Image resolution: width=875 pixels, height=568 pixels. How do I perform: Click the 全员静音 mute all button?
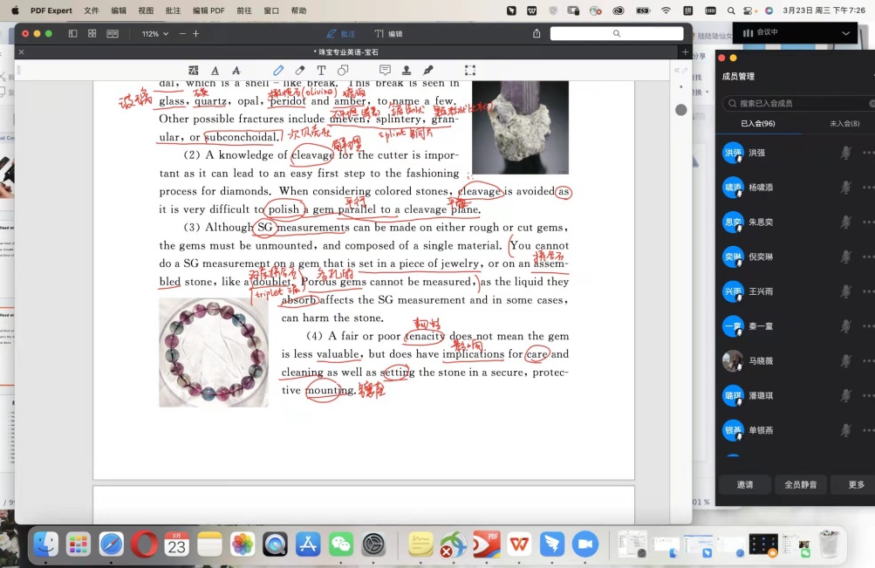coord(800,484)
